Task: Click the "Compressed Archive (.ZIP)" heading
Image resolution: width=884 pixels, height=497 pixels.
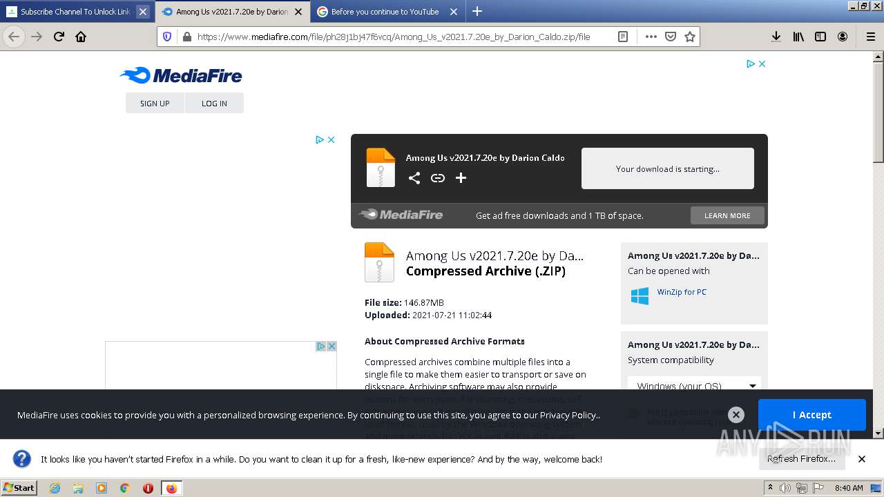Action: tap(486, 271)
